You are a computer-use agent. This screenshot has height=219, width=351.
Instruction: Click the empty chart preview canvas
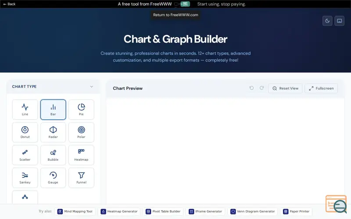tap(225, 151)
